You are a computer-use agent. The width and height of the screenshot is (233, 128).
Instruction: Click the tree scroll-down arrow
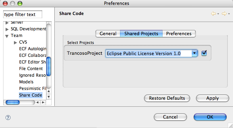(48, 97)
